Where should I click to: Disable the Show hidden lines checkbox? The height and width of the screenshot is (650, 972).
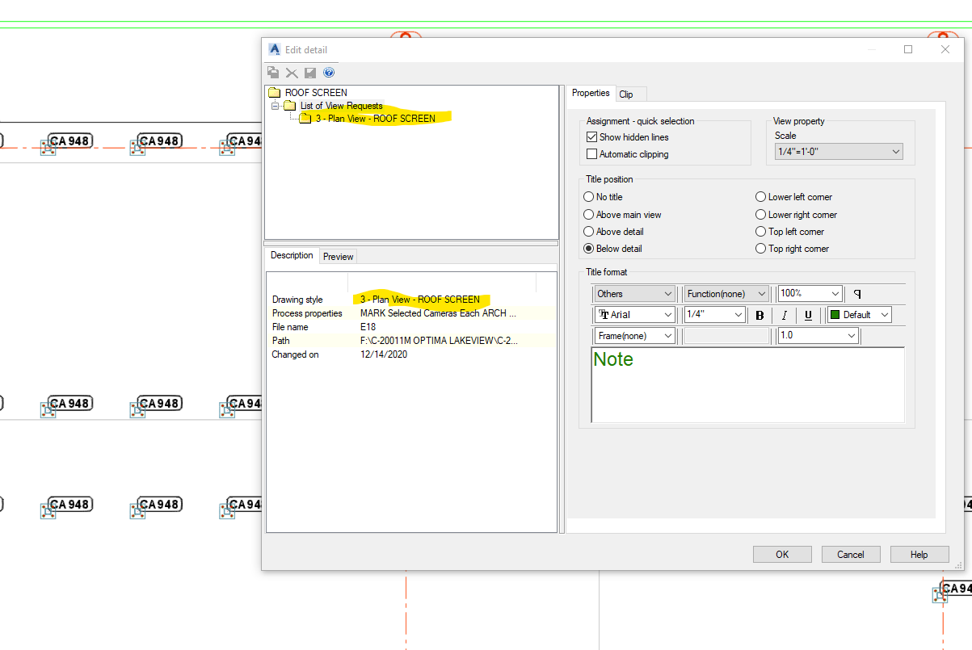(591, 136)
